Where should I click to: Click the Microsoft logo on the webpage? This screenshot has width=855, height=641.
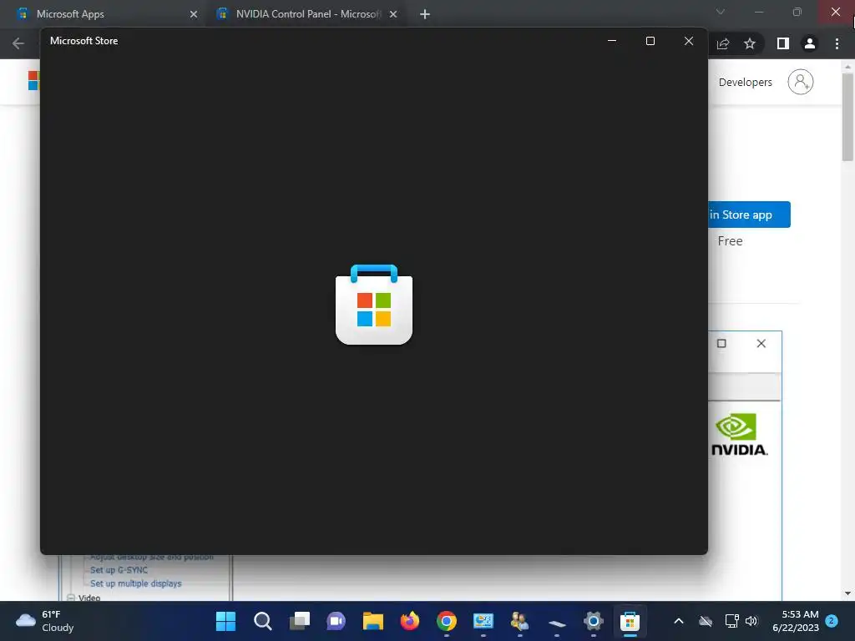[x=33, y=81]
